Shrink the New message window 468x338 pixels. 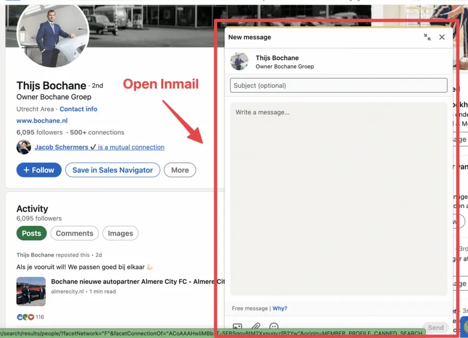click(x=427, y=37)
